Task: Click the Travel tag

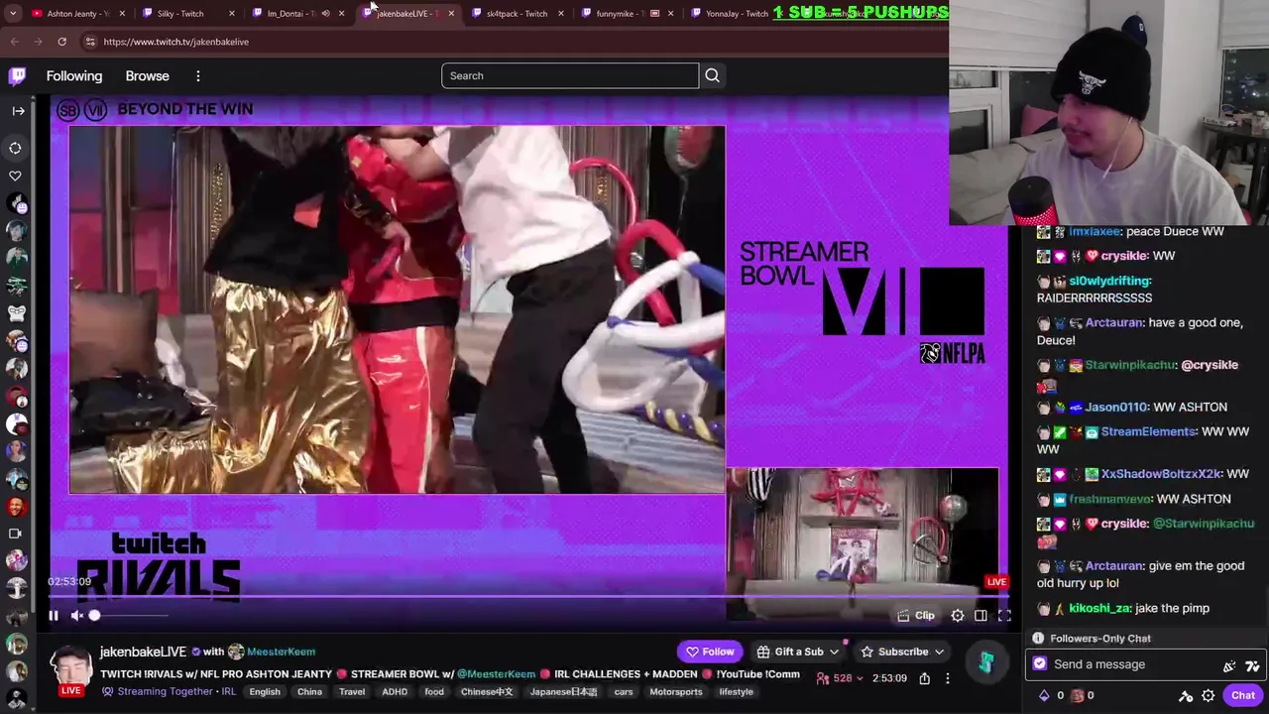Action: tap(352, 692)
